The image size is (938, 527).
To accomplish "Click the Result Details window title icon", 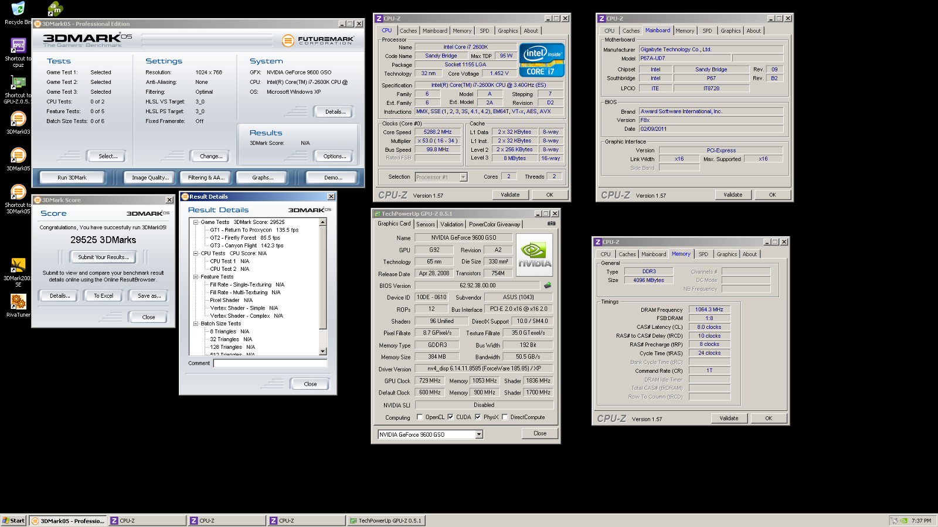I will [x=185, y=196].
